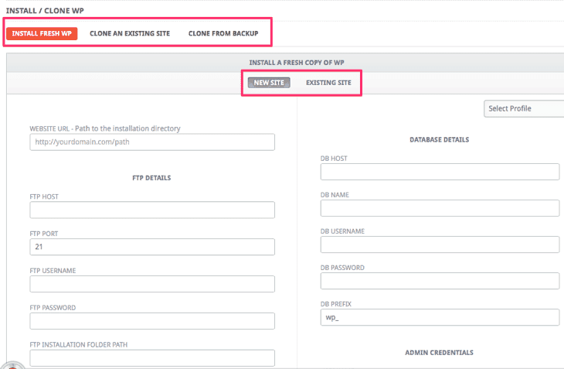The image size is (564, 369).
Task: Click the Admin Credentials heading
Action: (x=439, y=353)
